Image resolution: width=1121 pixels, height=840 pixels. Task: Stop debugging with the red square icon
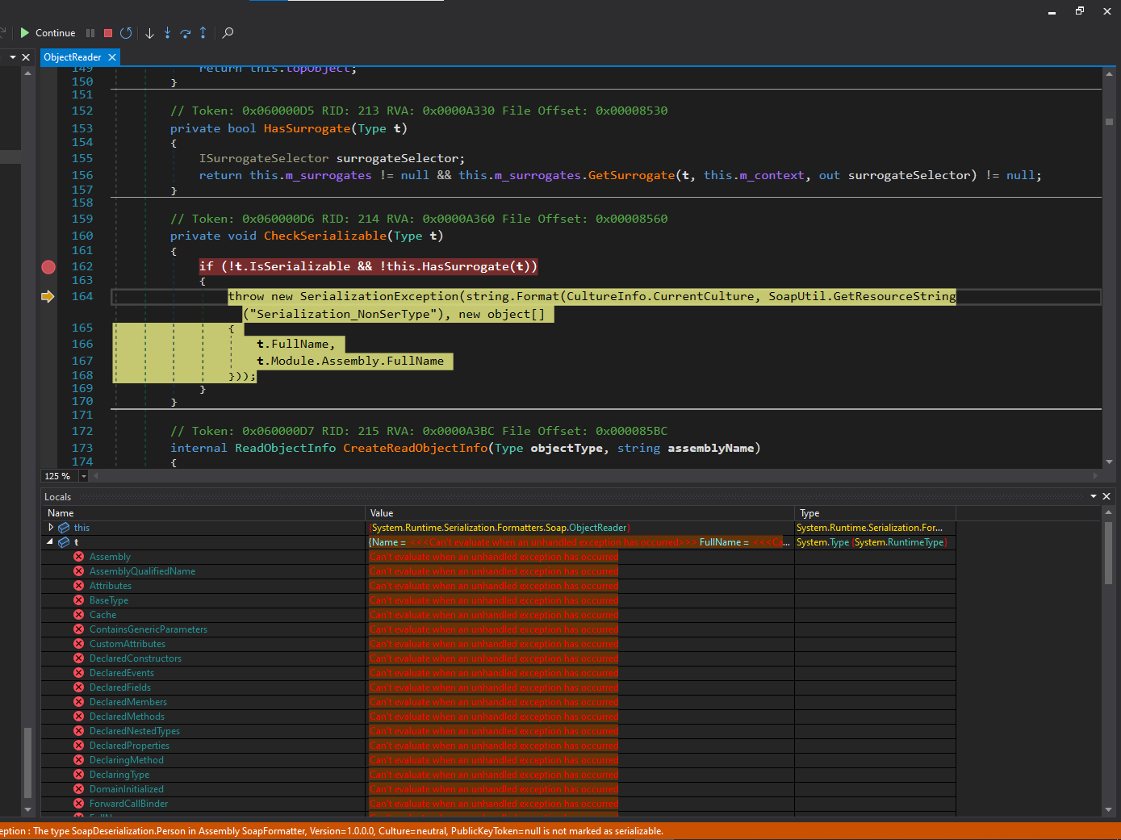108,33
